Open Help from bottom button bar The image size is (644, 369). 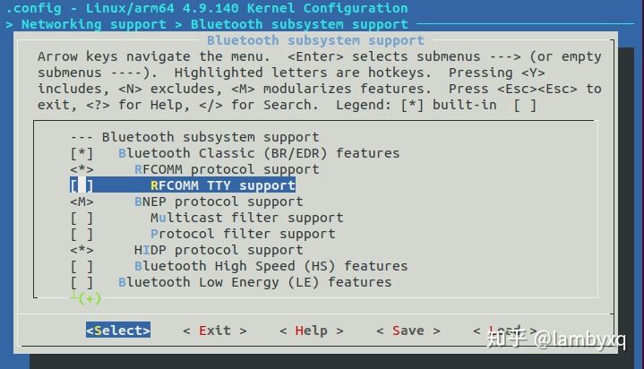click(x=312, y=330)
